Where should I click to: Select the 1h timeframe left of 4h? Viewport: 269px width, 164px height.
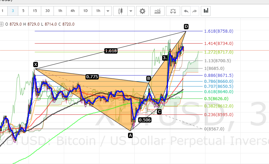(60, 11)
